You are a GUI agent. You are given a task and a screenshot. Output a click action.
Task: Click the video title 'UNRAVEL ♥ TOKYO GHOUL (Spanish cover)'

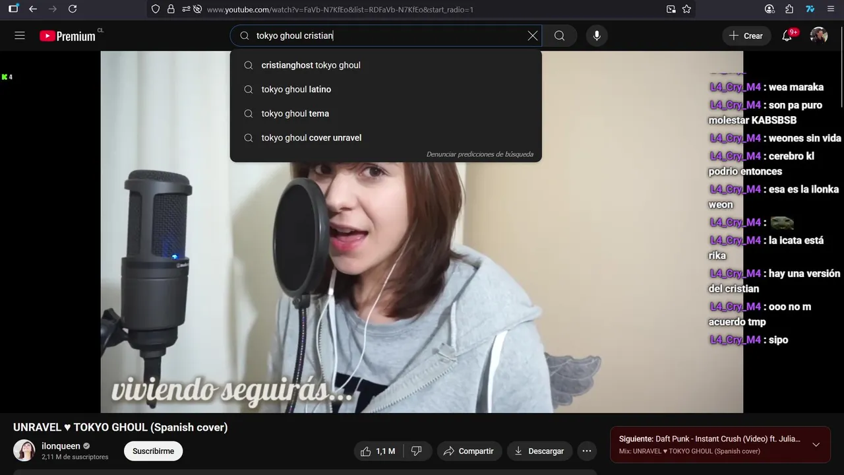coord(121,427)
